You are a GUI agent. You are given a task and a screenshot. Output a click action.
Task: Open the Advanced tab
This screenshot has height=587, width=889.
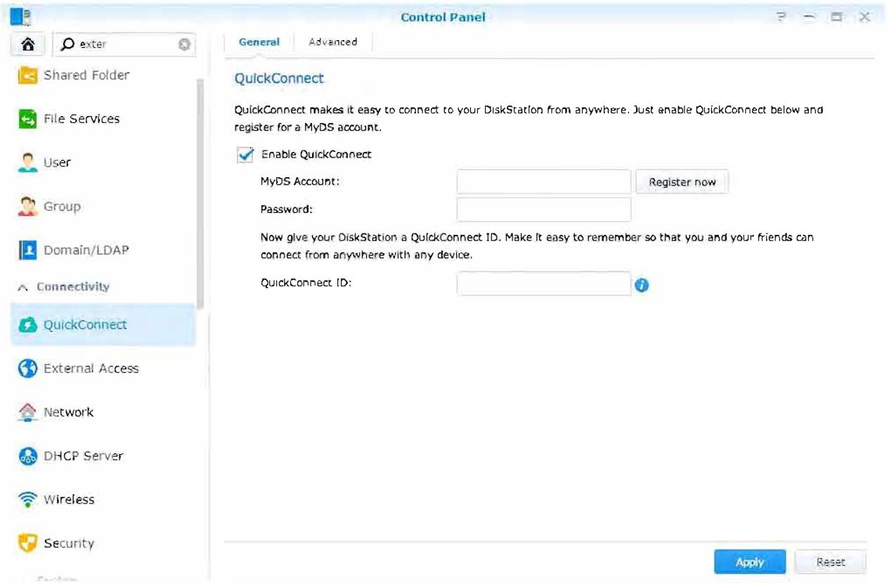pyautogui.click(x=332, y=42)
